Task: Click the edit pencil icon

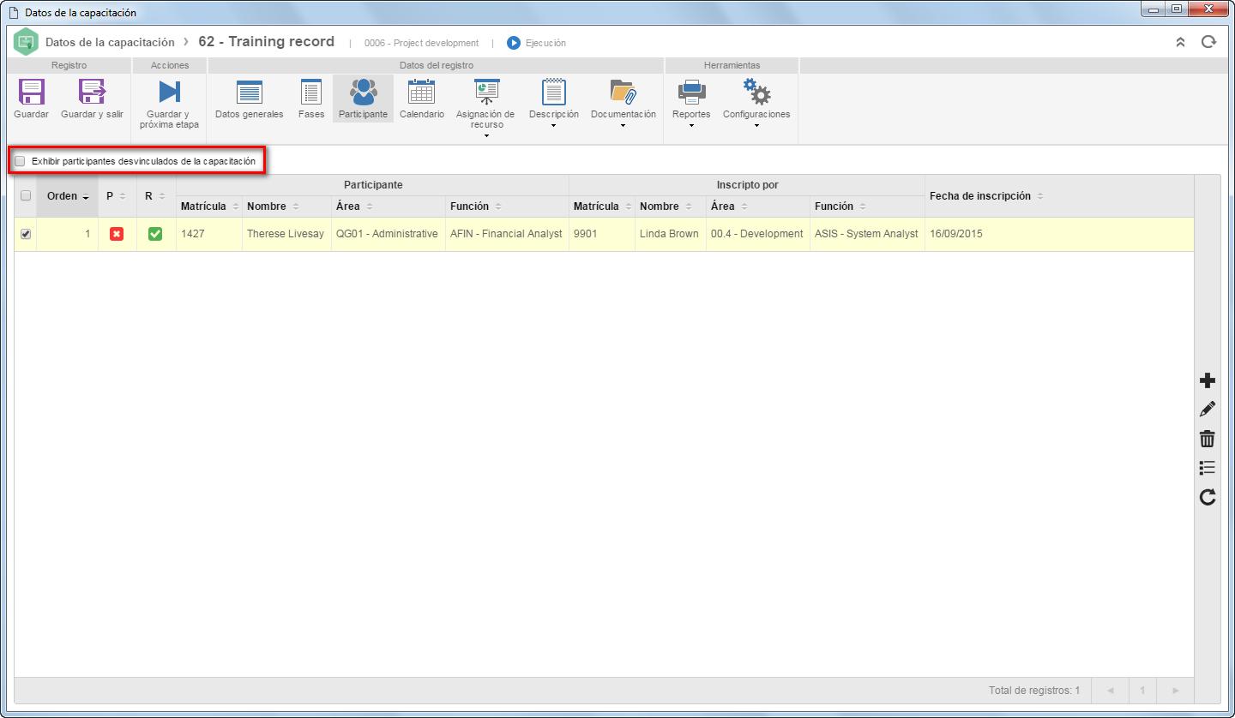Action: 1208,410
